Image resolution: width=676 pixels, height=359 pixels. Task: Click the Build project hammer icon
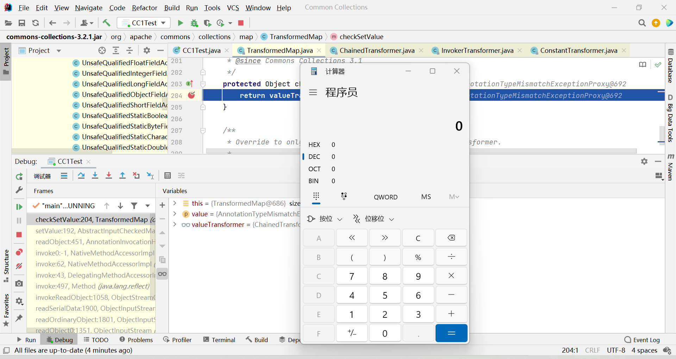pyautogui.click(x=106, y=23)
